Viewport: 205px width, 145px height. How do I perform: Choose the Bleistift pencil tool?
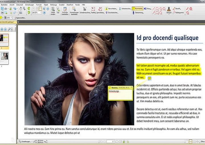point(177,8)
